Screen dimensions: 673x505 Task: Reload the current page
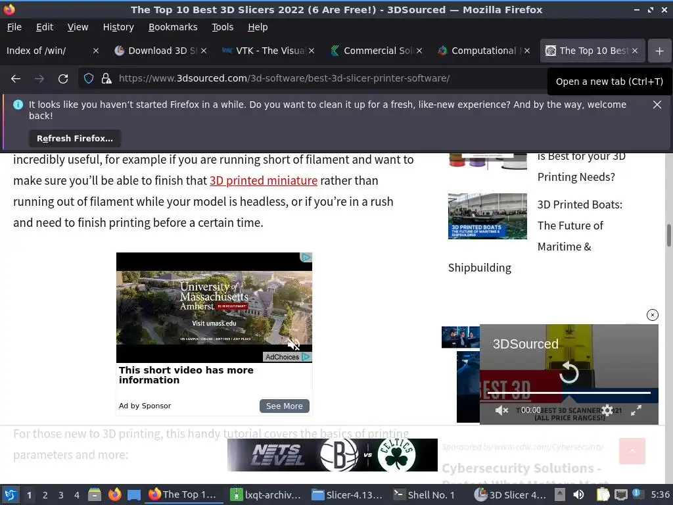[63, 79]
